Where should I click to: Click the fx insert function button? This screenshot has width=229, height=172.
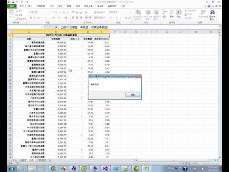[x=56, y=27]
